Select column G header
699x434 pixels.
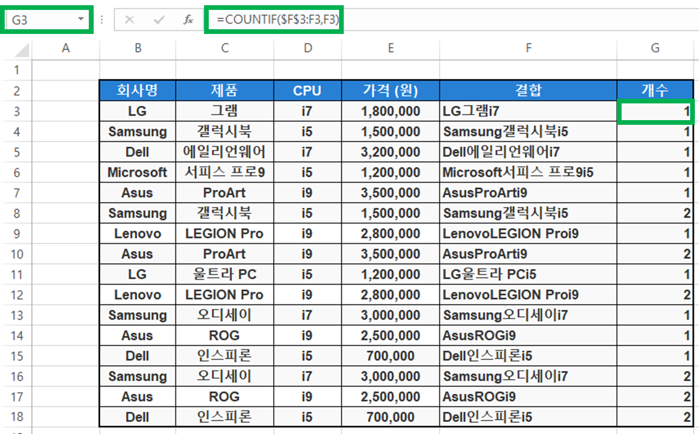click(x=655, y=48)
